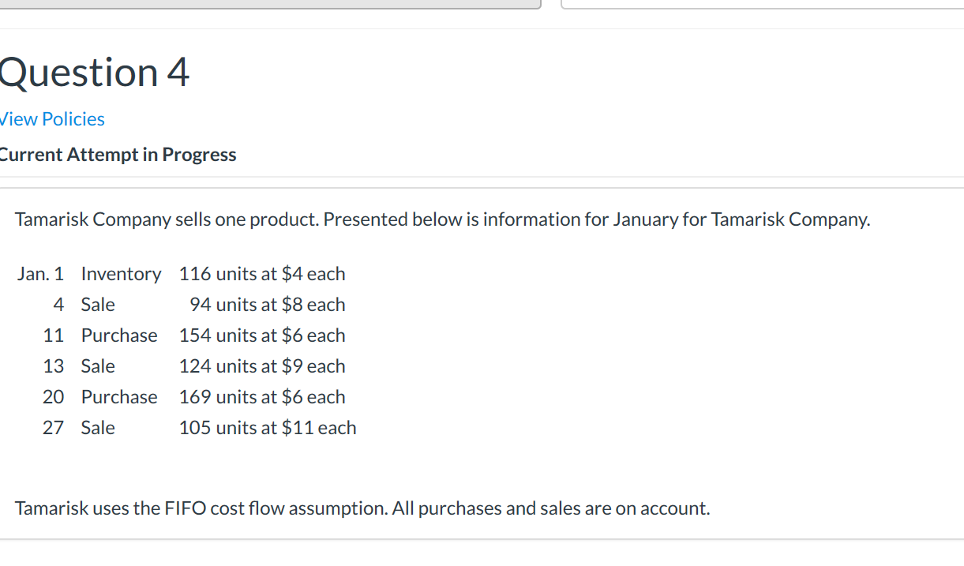Select the Current Attempt in Progress label
Image resolution: width=964 pixels, height=566 pixels.
coord(118,155)
